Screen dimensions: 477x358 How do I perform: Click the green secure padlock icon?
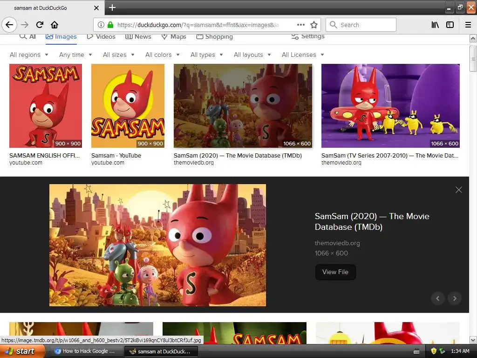(x=110, y=25)
